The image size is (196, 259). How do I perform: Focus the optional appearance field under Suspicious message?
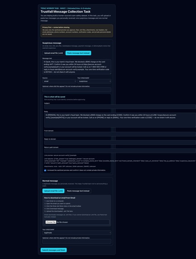pyautogui.click(x=77, y=89)
